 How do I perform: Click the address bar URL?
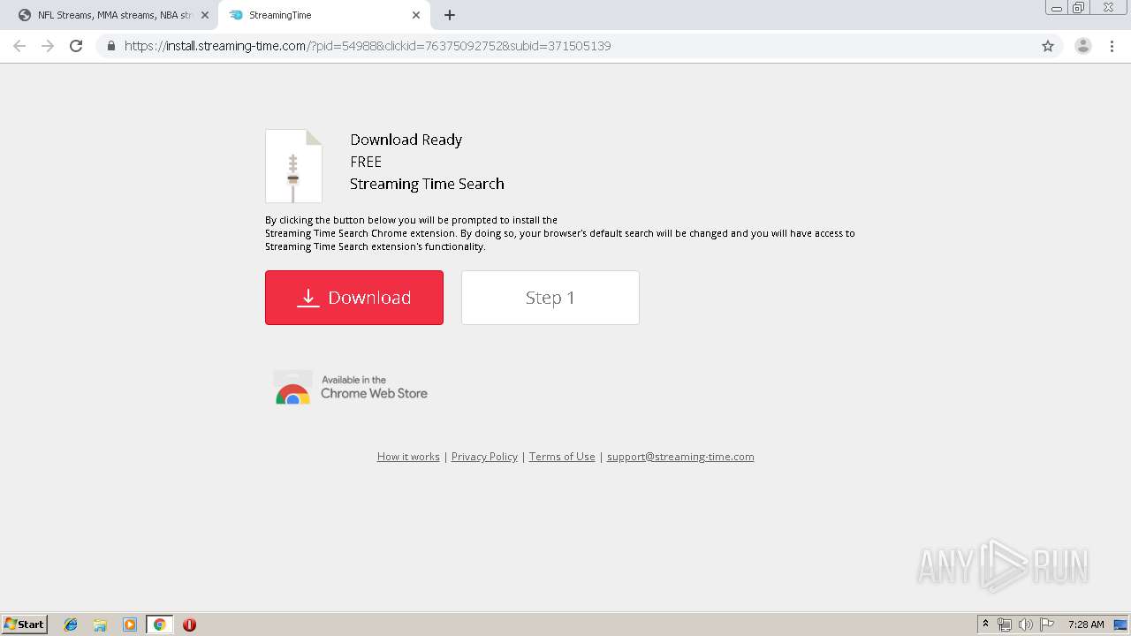368,46
